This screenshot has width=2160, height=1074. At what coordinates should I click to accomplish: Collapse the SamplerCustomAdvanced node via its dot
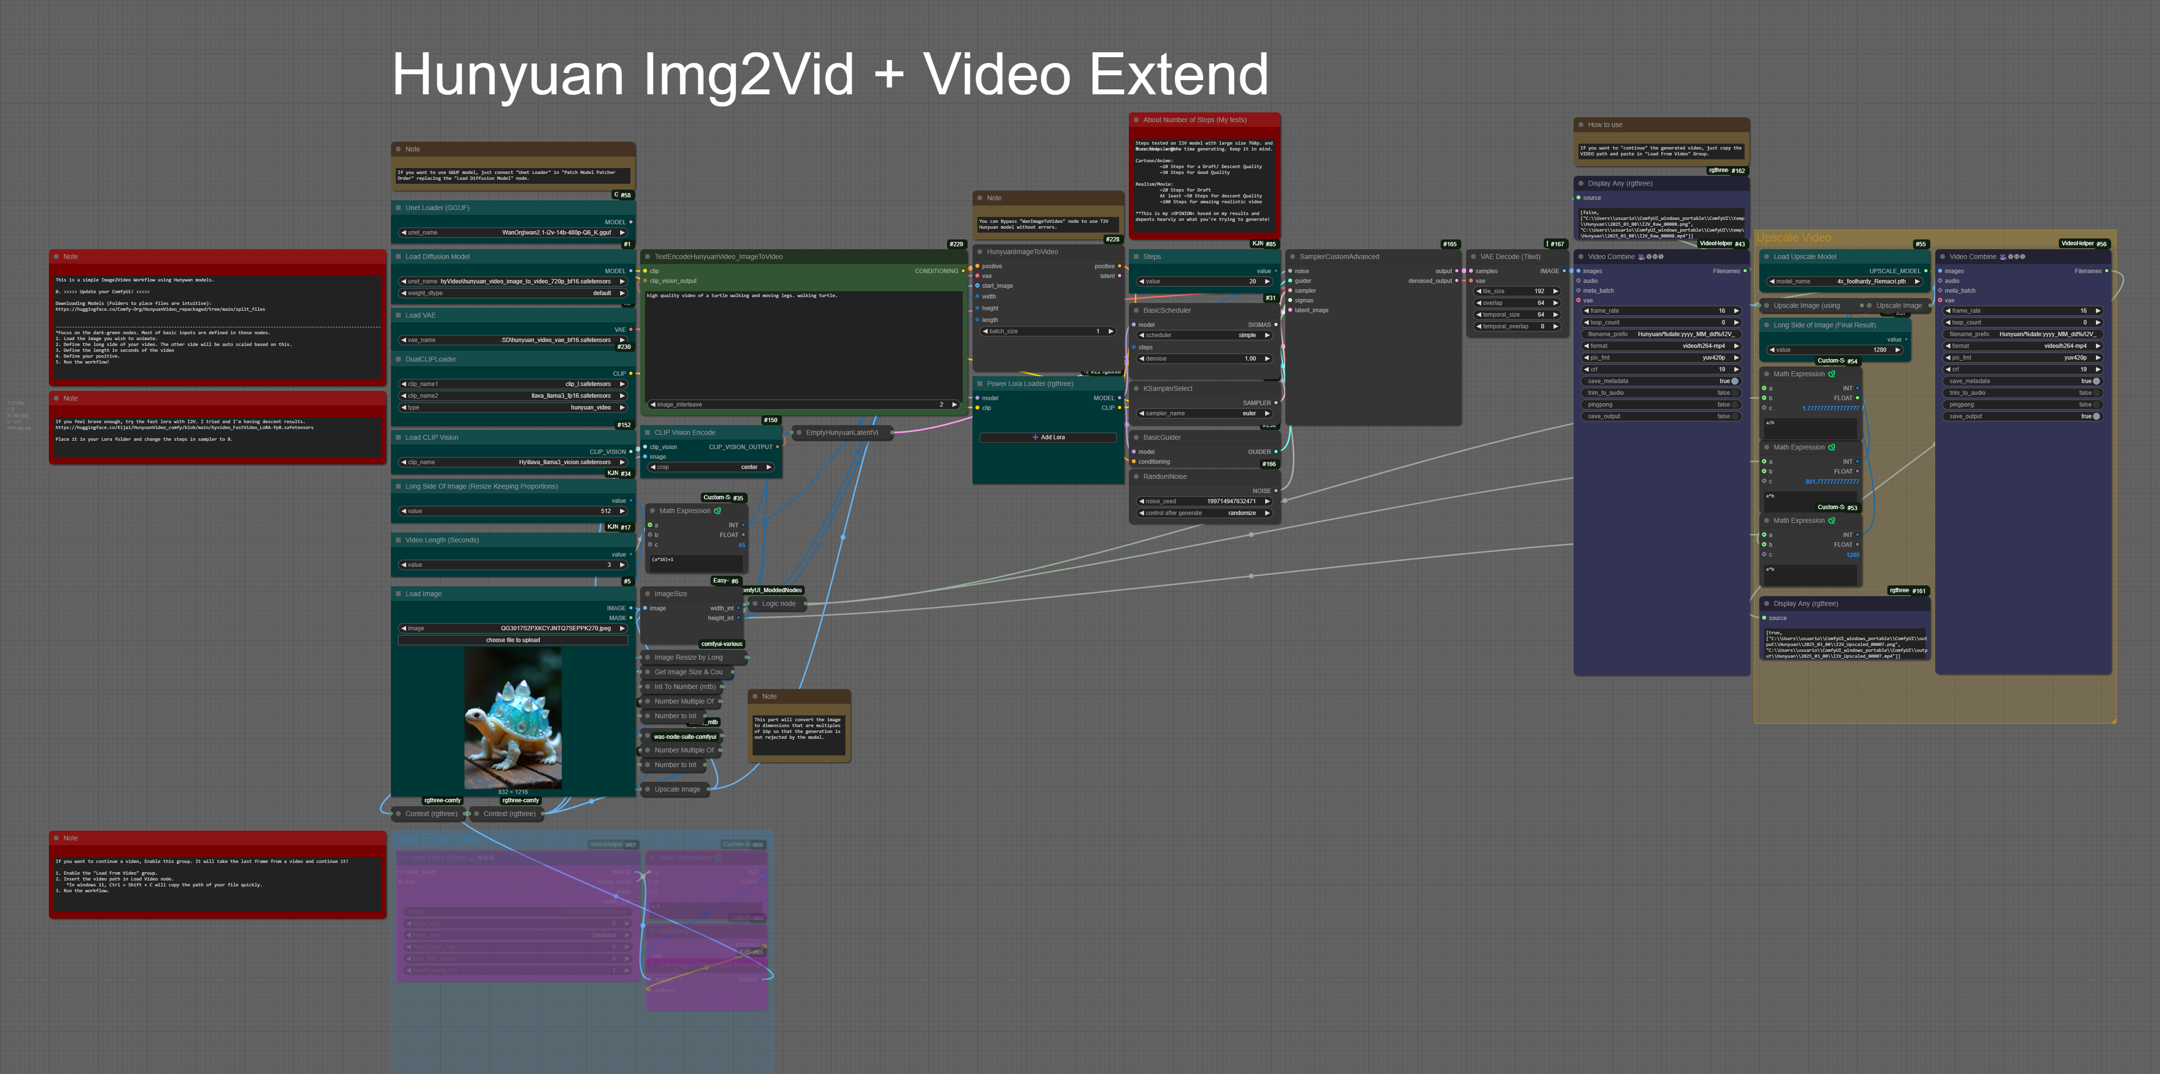(1292, 257)
